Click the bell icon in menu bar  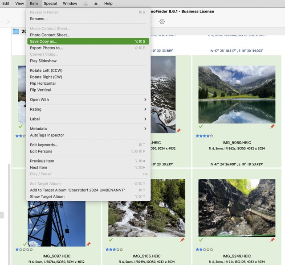[x=85, y=4]
